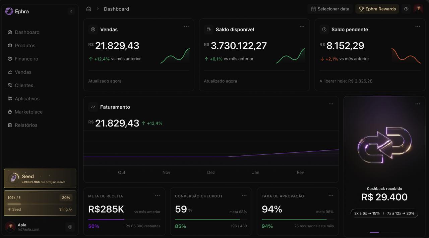Click the cashback 3D arrows graphic
Screen dimensions: 429x238
[384, 145]
